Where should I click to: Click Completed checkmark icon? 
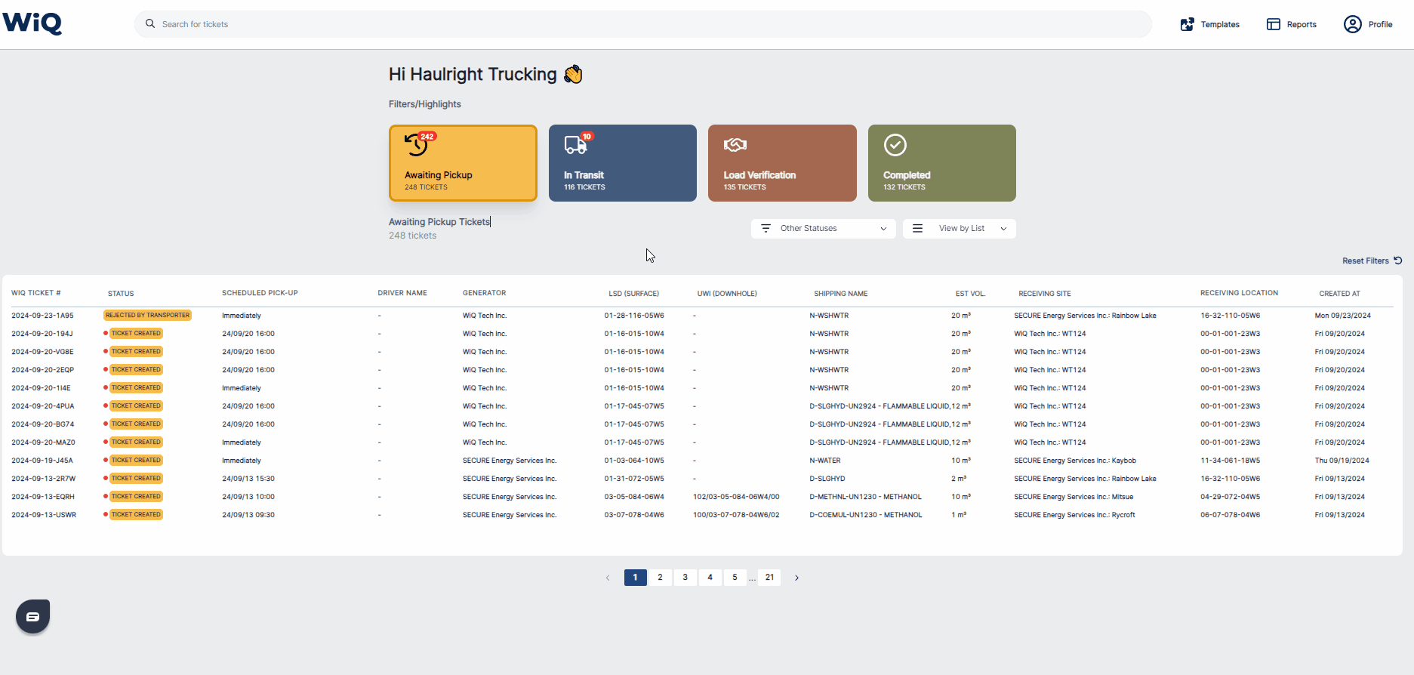click(895, 144)
